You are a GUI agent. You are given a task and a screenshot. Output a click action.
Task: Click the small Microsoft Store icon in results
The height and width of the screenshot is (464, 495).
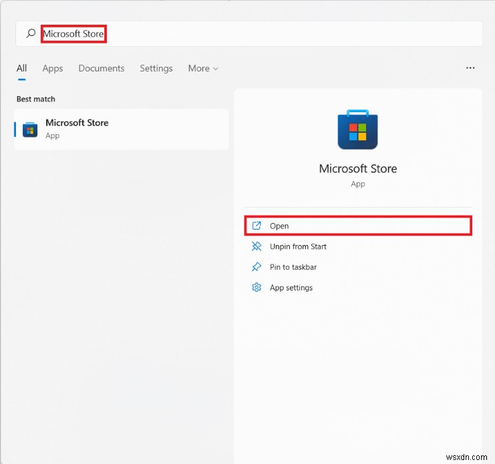pyautogui.click(x=30, y=130)
